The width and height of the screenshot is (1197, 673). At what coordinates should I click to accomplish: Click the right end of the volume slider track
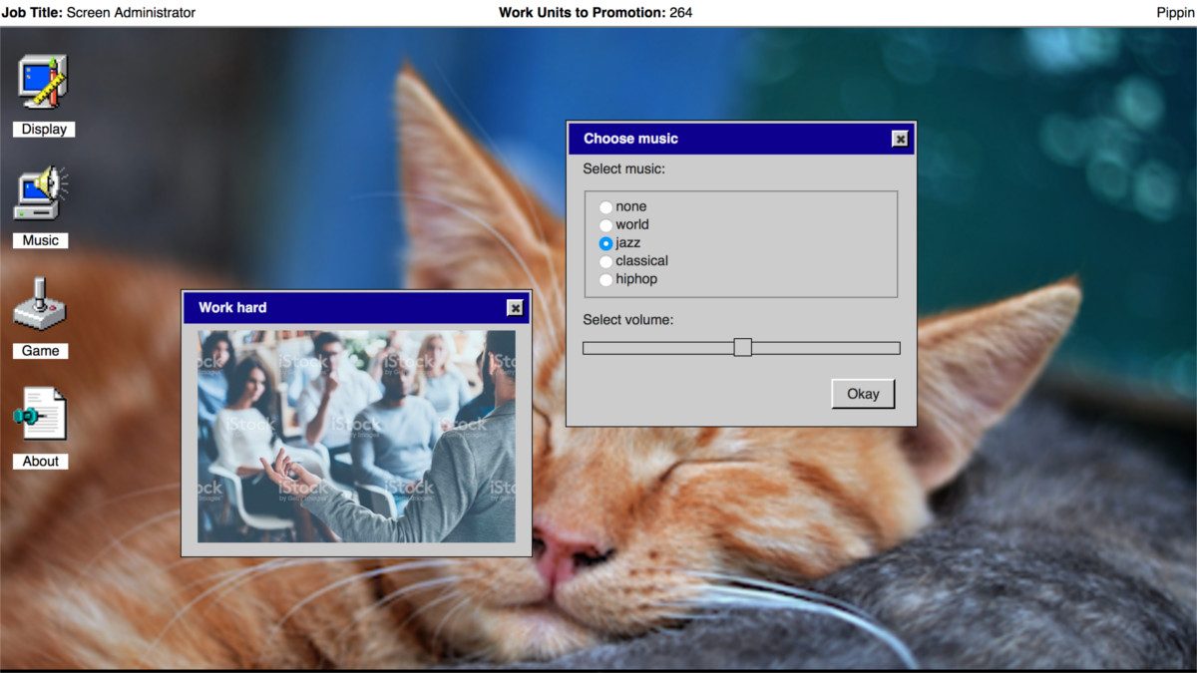tap(895, 348)
